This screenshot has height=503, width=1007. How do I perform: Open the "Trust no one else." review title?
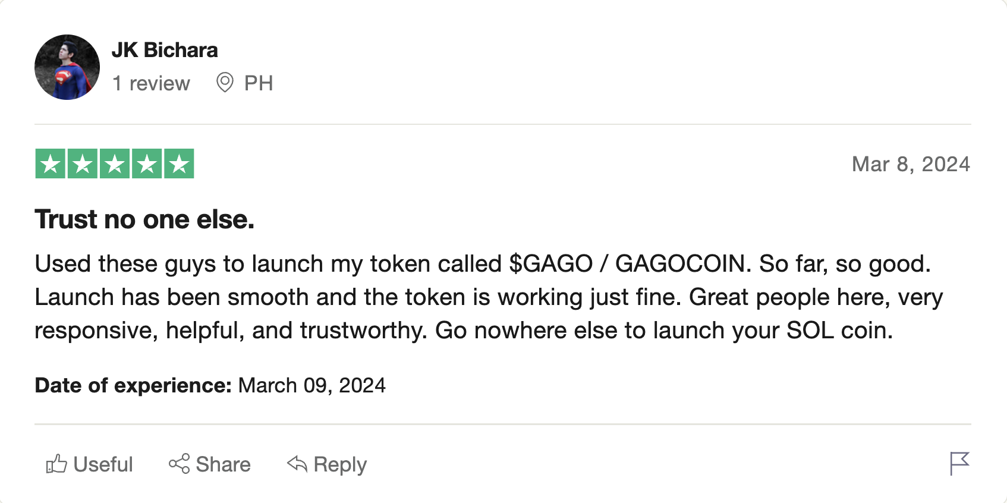click(144, 219)
